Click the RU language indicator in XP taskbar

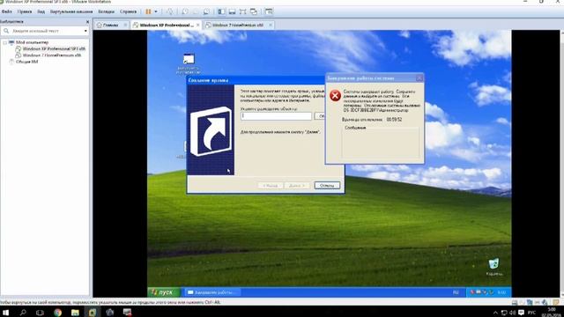(x=456, y=292)
